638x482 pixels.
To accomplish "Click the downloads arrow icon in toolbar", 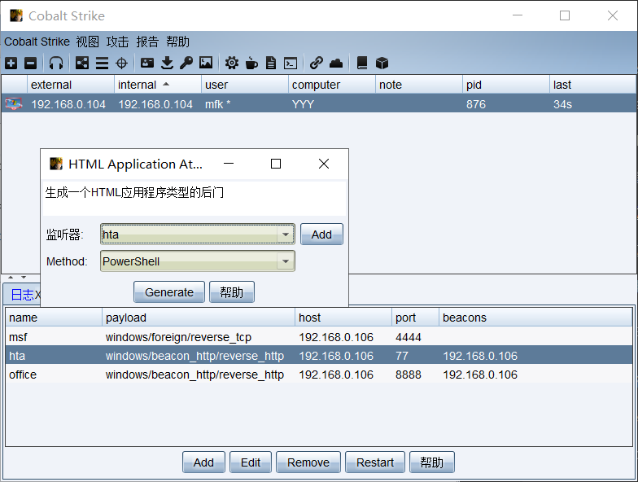I will point(167,63).
